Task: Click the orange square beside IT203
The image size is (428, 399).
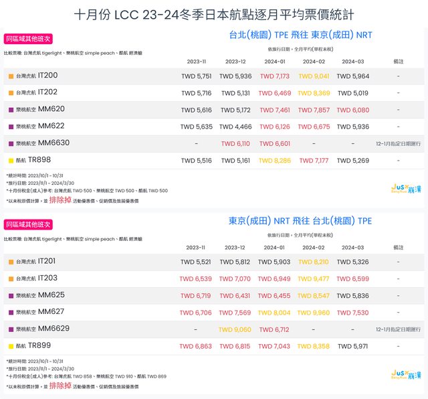Action: click(x=11, y=278)
